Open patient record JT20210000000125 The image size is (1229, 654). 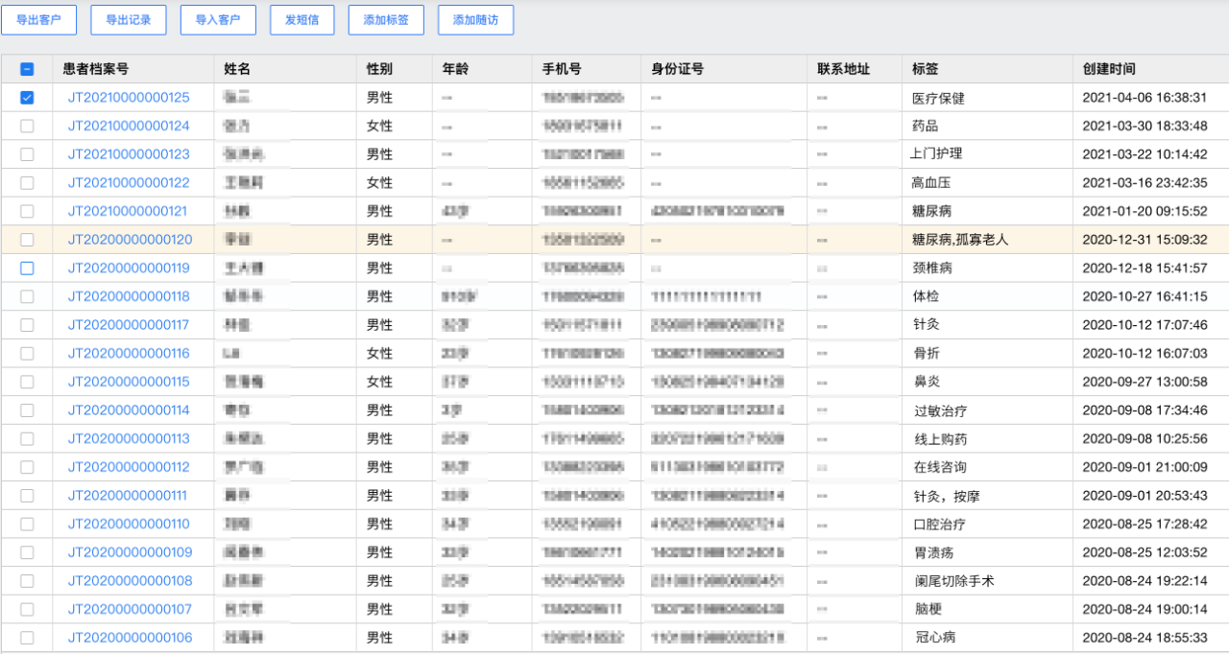pyautogui.click(x=129, y=98)
